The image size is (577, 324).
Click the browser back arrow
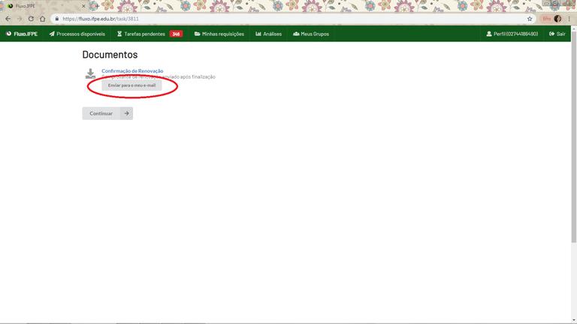(x=8, y=19)
